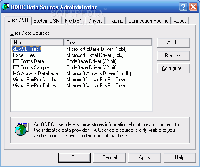Image resolution: width=200 pixels, height=167 pixels.
Task: Click the globe data source icon in info panel
Action: point(22,129)
